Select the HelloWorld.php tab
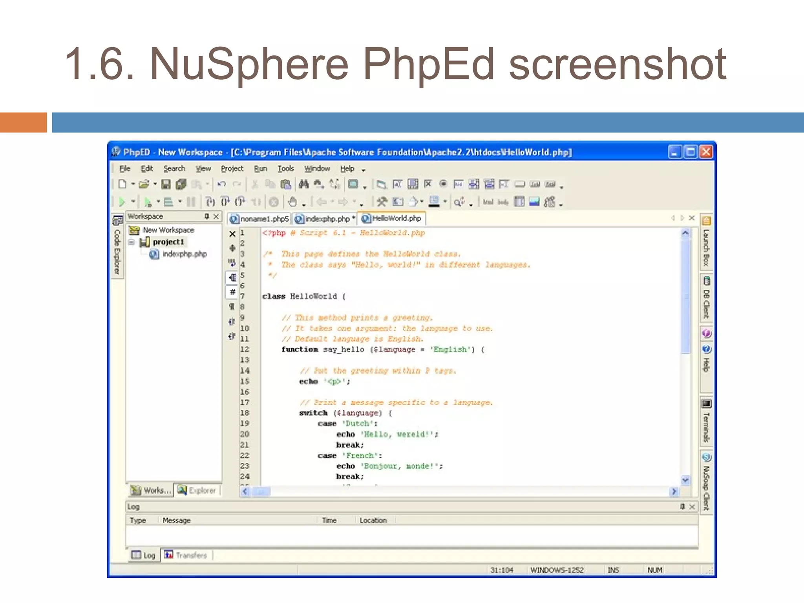Viewport: 804px width, 603px height. 392,218
